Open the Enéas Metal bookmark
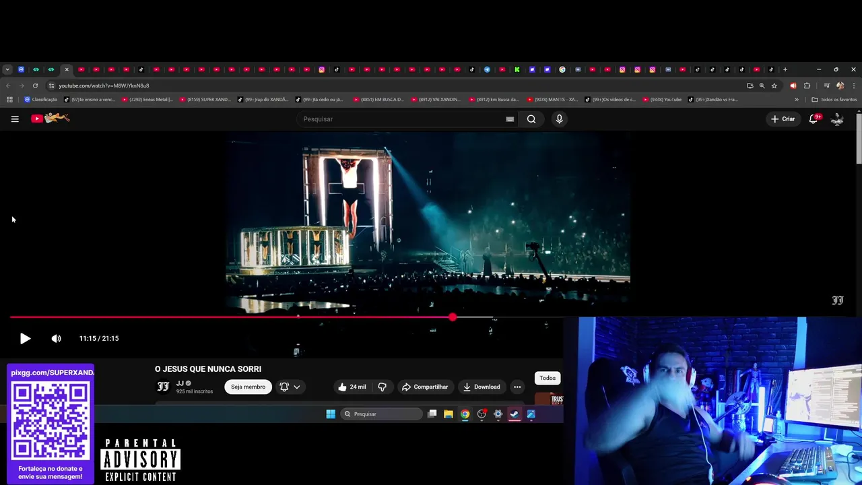 coord(146,100)
